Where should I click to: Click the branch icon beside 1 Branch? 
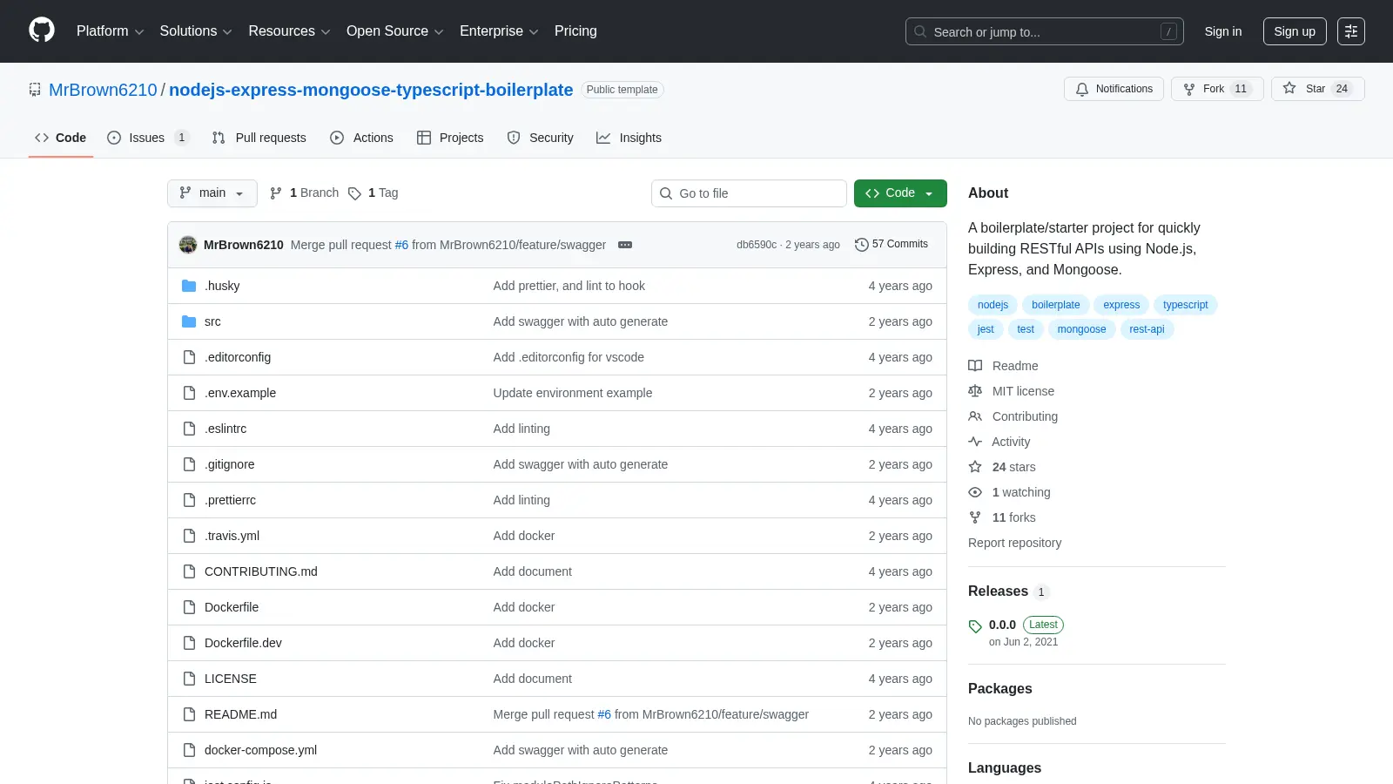[276, 193]
